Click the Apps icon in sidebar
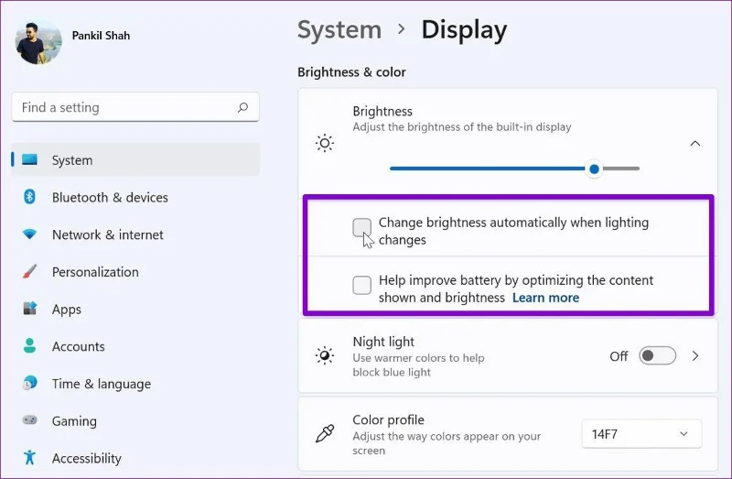The width and height of the screenshot is (732, 479). 29,309
